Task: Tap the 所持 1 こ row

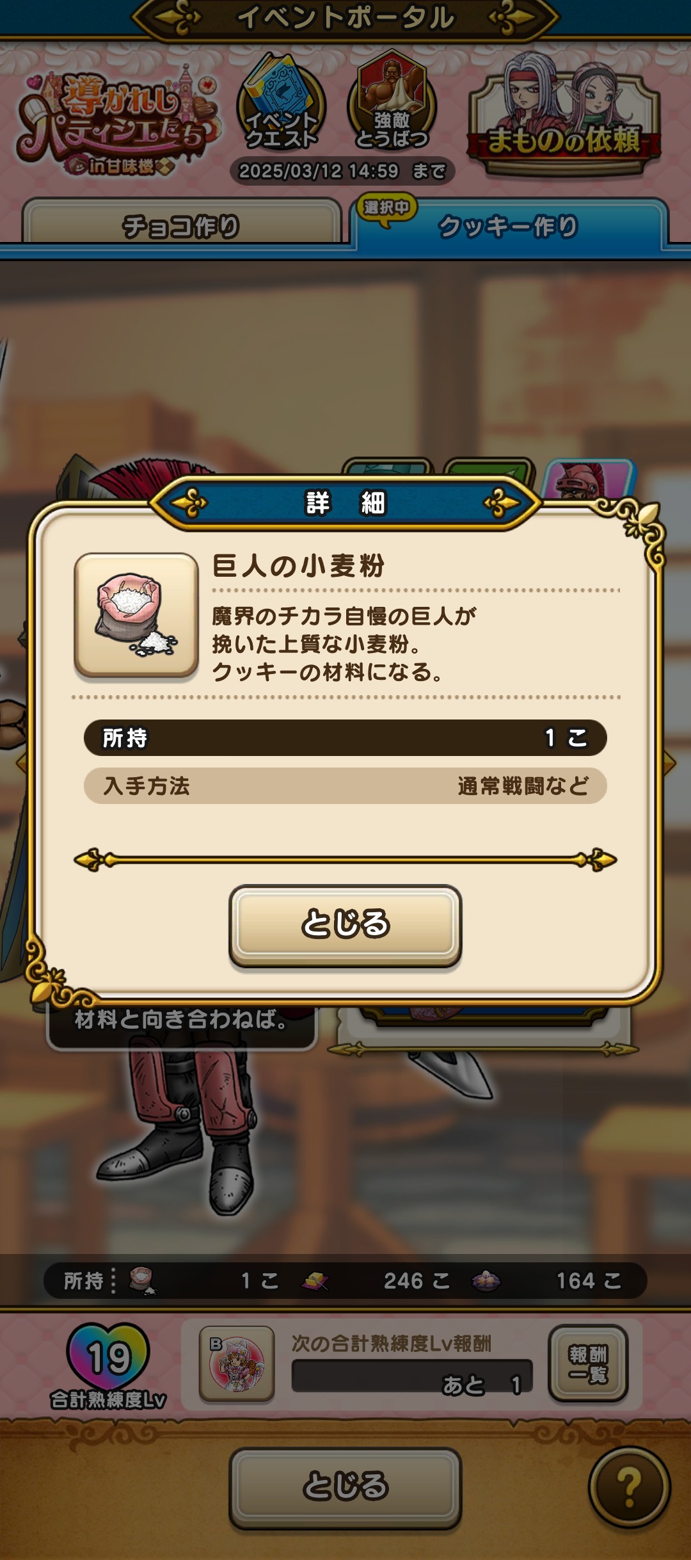Action: click(345, 737)
